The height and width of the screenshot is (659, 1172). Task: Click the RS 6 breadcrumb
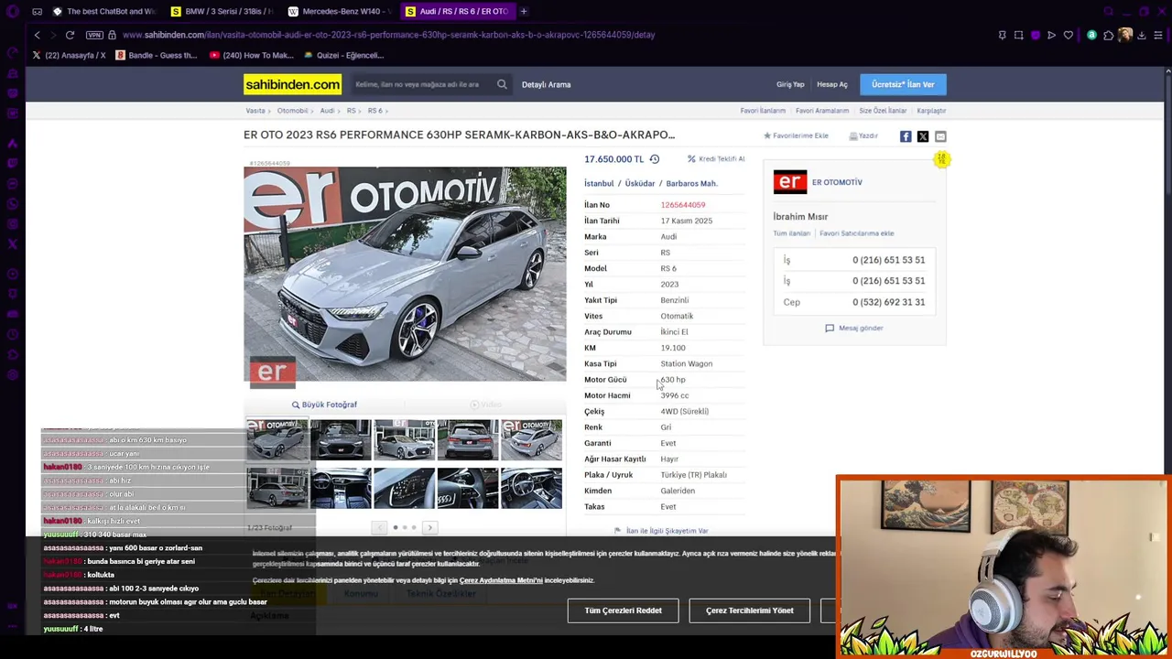[375, 111]
